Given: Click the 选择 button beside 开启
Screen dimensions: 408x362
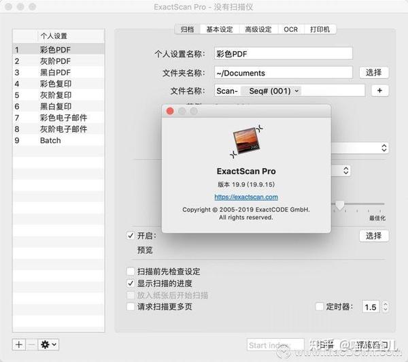Looking at the screenshot, I should coord(374,236).
